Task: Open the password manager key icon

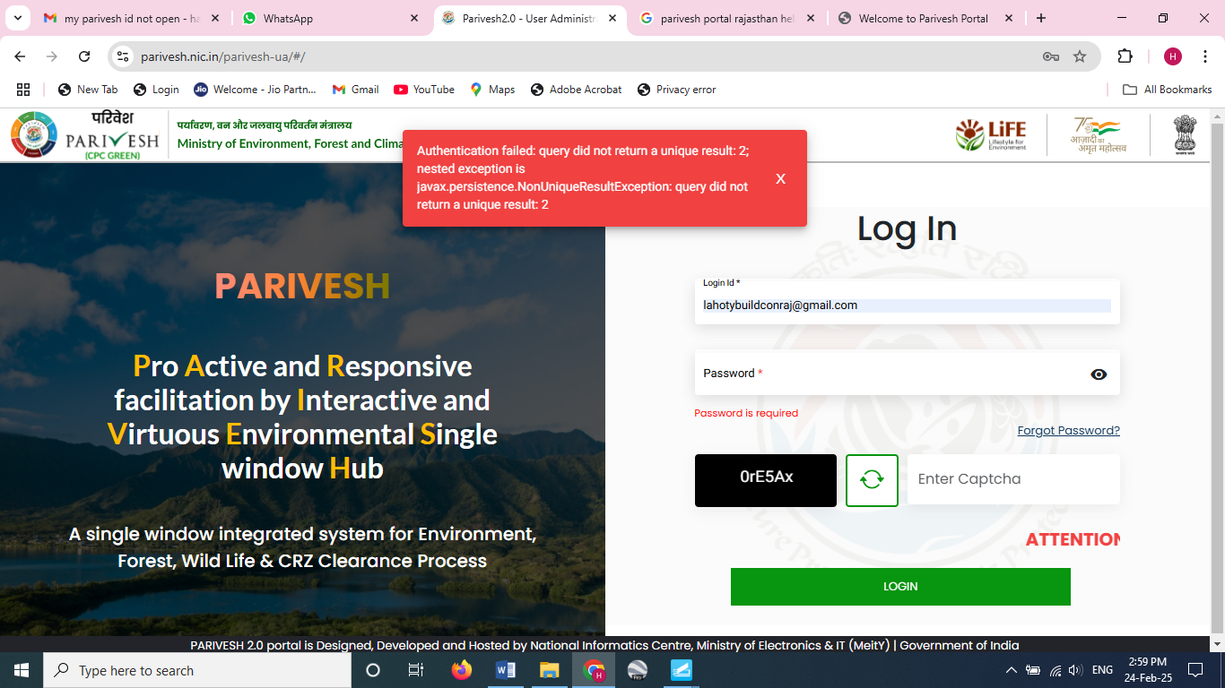Action: (x=1051, y=56)
